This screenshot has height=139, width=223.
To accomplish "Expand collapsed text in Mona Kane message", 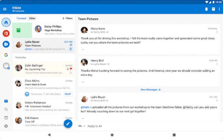I will [x=83, y=49].
